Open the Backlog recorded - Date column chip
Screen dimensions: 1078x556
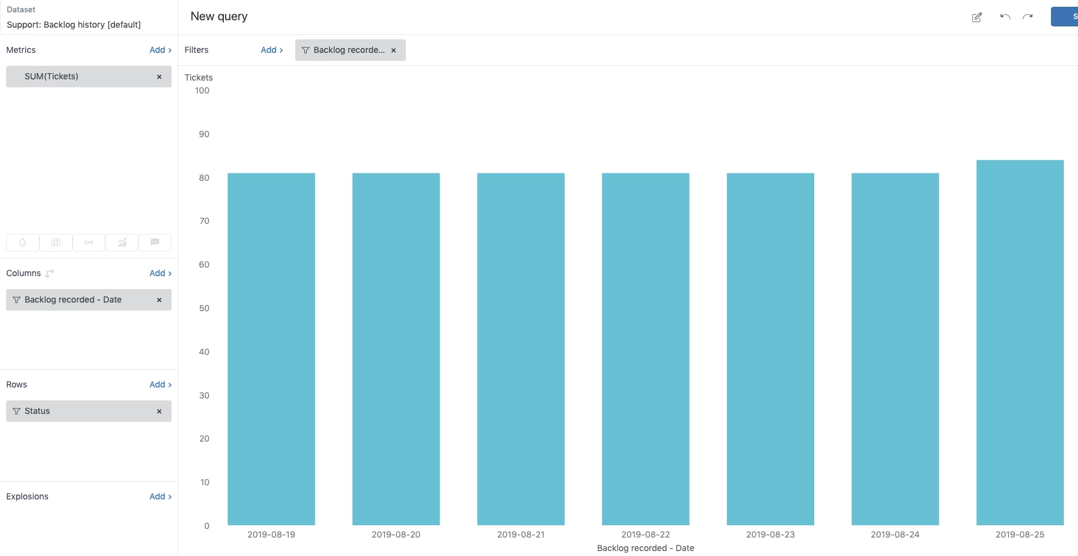click(x=89, y=300)
